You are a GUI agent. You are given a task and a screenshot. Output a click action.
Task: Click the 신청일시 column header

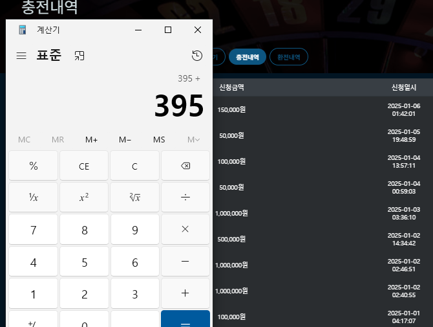[x=404, y=87]
